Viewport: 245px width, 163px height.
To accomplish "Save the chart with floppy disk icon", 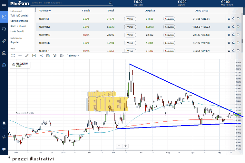I will coord(48,56).
